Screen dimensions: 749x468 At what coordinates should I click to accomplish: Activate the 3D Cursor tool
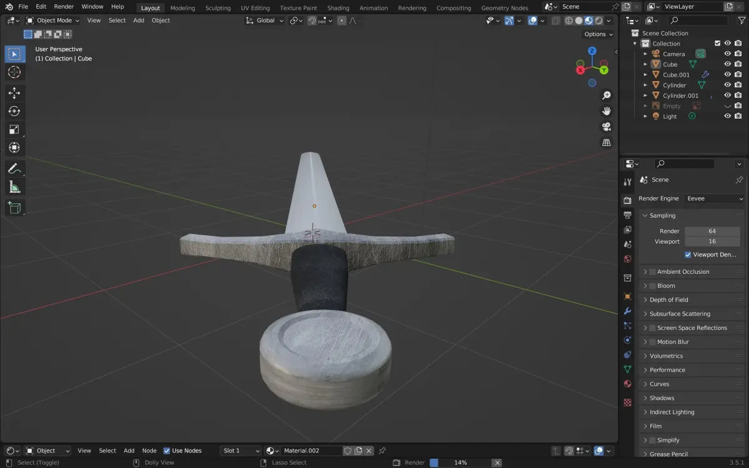click(x=14, y=72)
